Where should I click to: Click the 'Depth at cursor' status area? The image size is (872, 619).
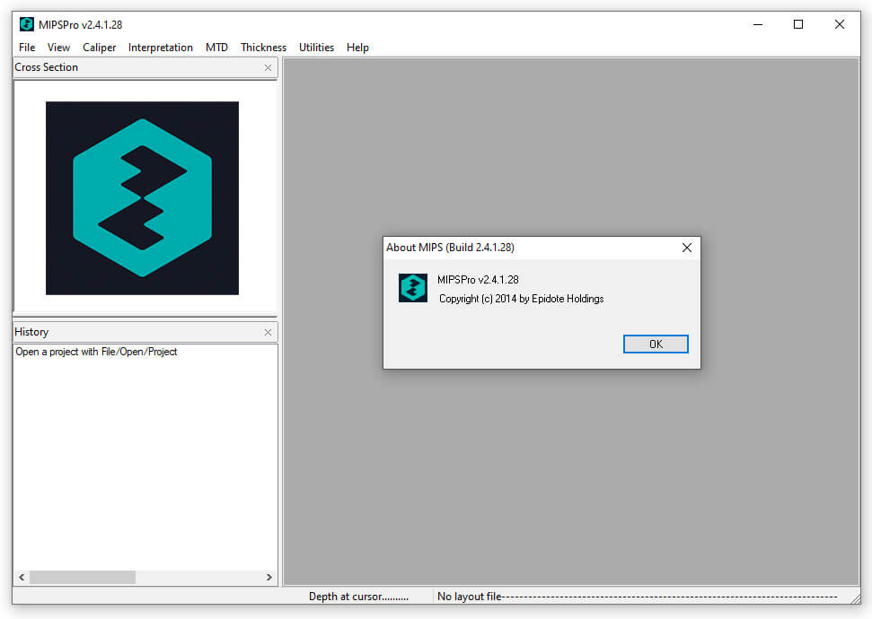[357, 596]
